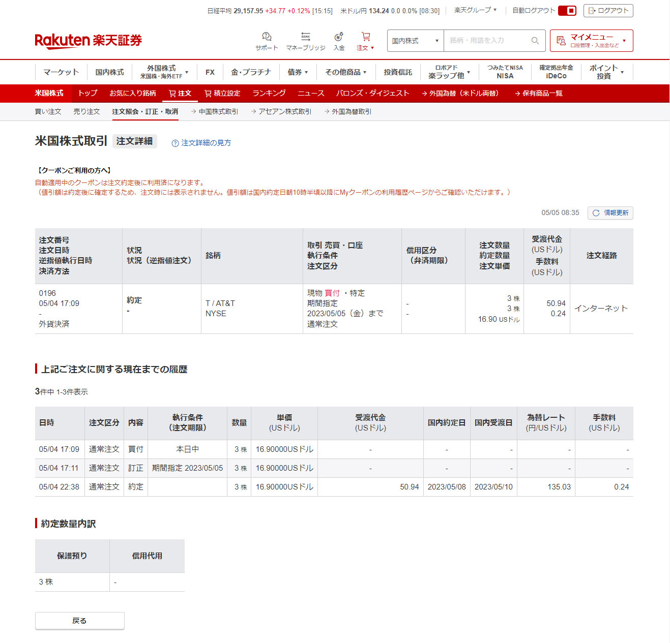Image resolution: width=670 pixels, height=643 pixels.
Task: Click the 戻る back button
Action: [79, 621]
